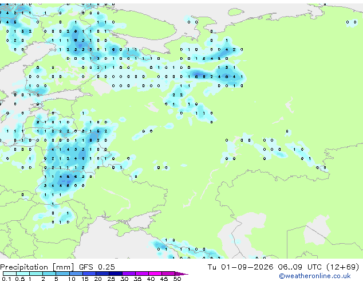The height and width of the screenshot is (281, 363).
Task: Select the 40–45 mm pink legend swatch
Action: [155, 274]
